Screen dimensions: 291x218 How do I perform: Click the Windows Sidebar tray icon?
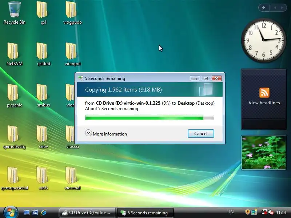254,212
